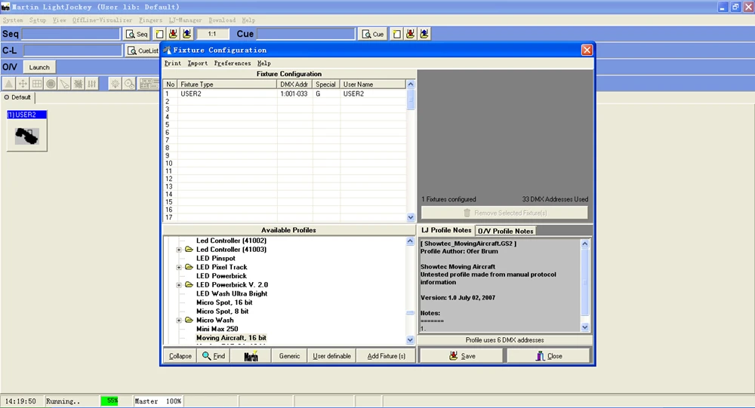Close the dialog using the Close button
Screen dimensions: 755x408
(x=548, y=356)
